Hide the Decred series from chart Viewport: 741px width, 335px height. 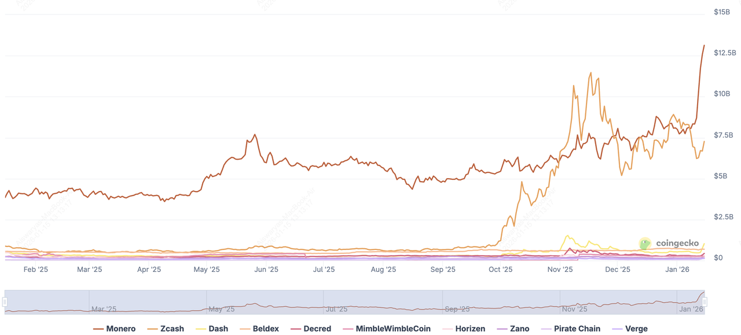tap(310, 329)
